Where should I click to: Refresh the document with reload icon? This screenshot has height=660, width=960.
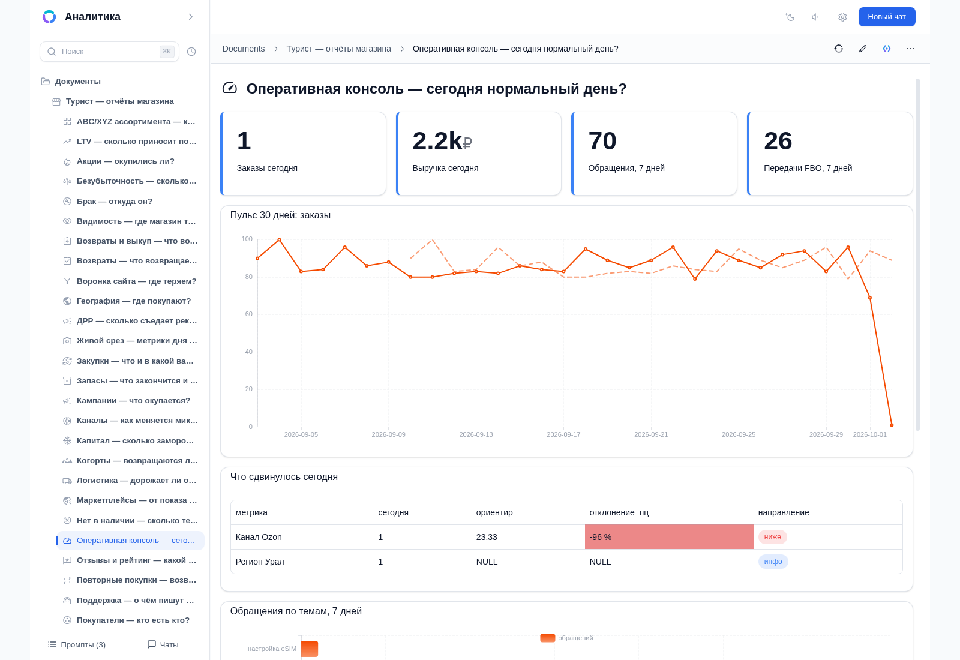point(839,49)
